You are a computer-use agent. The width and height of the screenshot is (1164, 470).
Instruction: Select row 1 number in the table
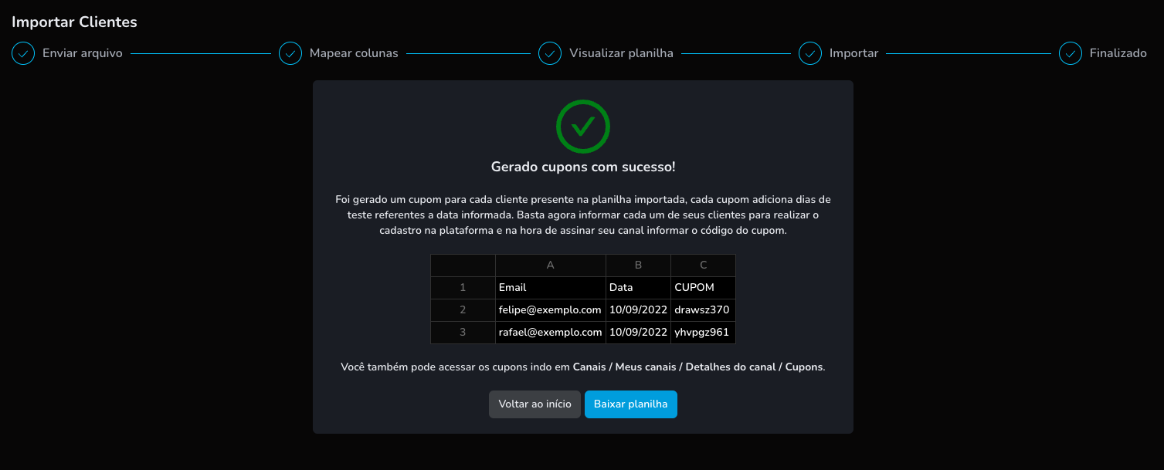(463, 288)
